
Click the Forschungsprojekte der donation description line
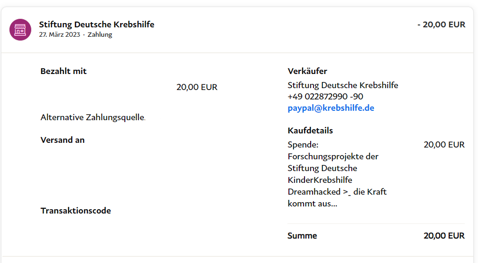[333, 156]
